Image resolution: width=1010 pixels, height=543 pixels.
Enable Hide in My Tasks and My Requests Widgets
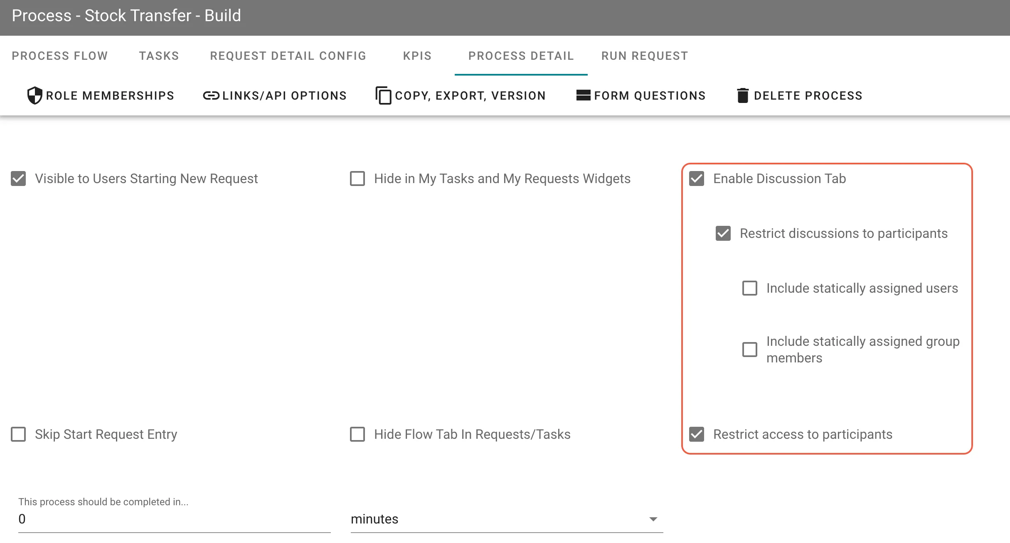tap(357, 179)
